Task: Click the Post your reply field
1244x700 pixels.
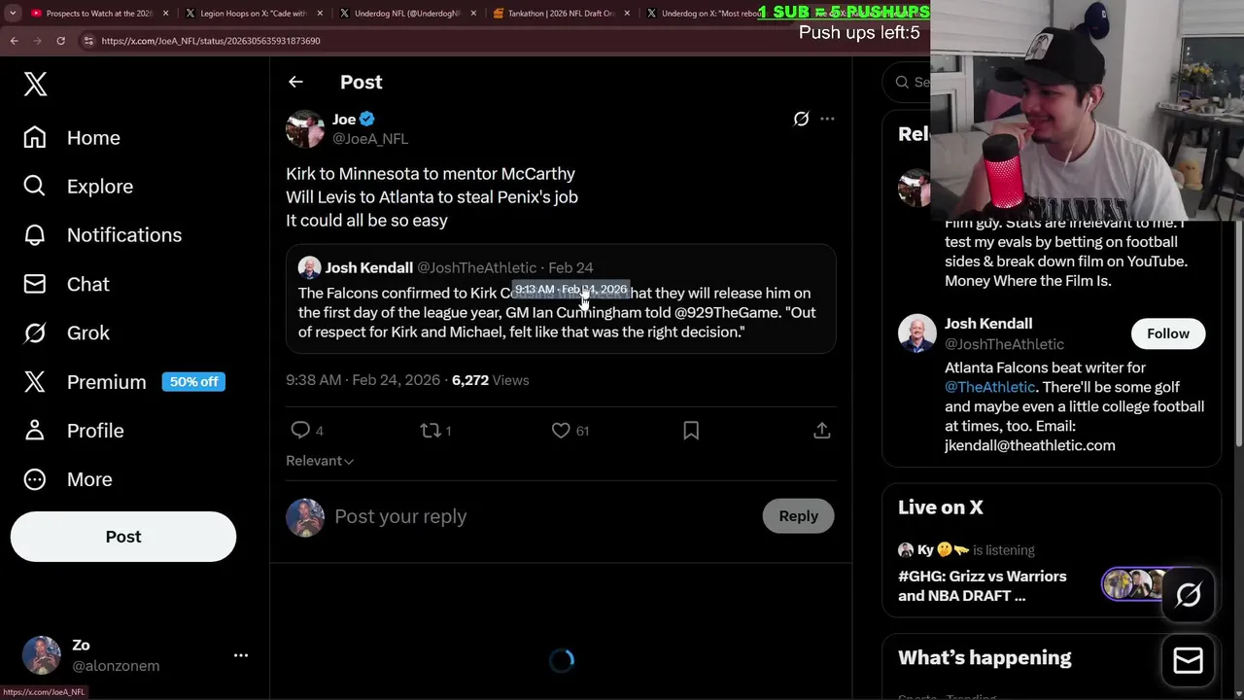Action: coord(544,516)
